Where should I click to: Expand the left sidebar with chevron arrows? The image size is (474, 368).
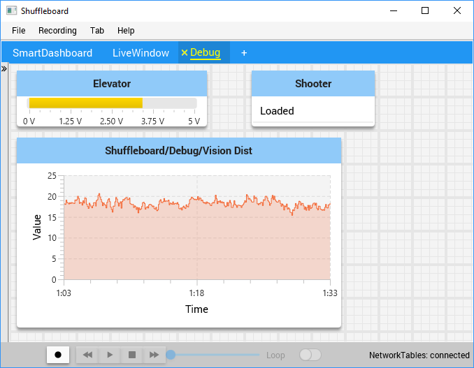coord(3,69)
